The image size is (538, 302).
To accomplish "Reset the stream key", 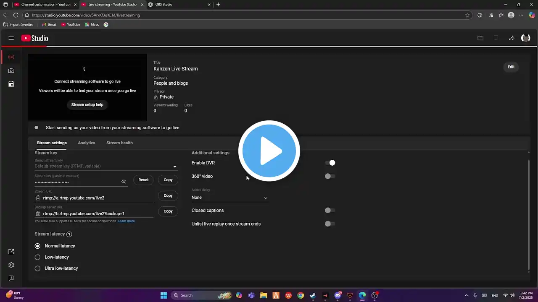I will [143, 180].
